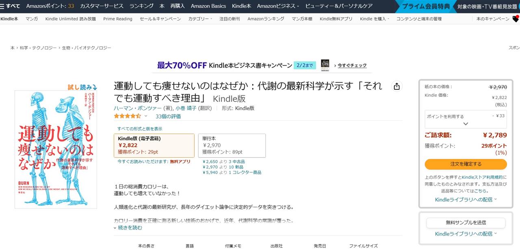
Task: Click the 無料サンプルを送信 button
Action: tap(466, 223)
